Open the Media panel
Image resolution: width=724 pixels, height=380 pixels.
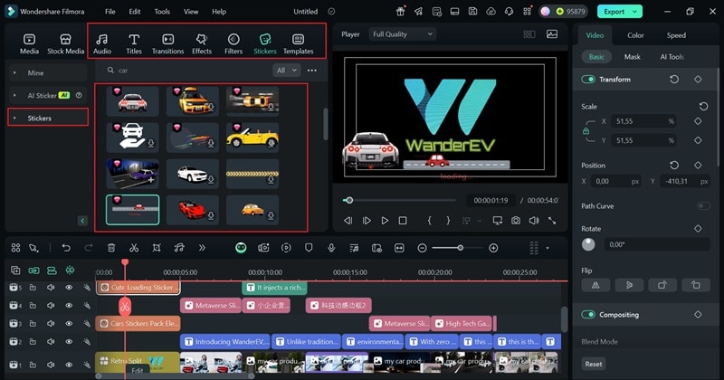tap(29, 43)
